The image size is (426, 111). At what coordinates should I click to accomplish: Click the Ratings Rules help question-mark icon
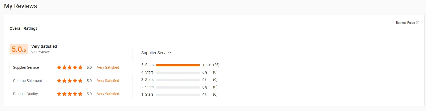tap(418, 23)
